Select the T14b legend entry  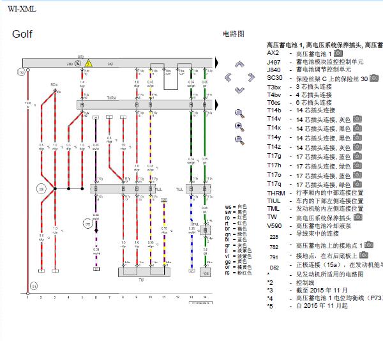pyautogui.click(x=301, y=110)
